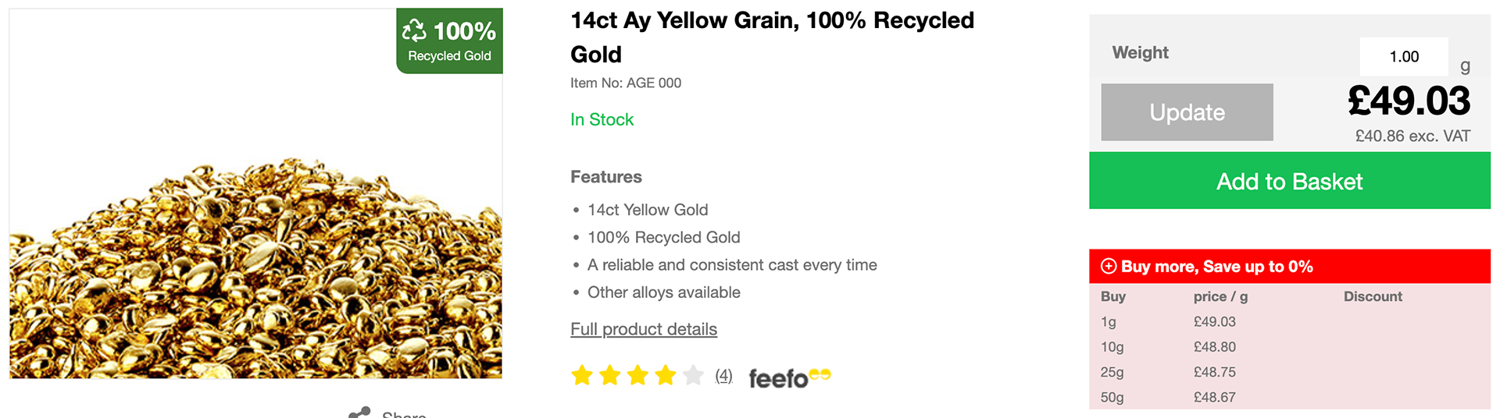Select the 25g price tier row
Viewport: 1500px width, 418px height.
coord(1290,372)
